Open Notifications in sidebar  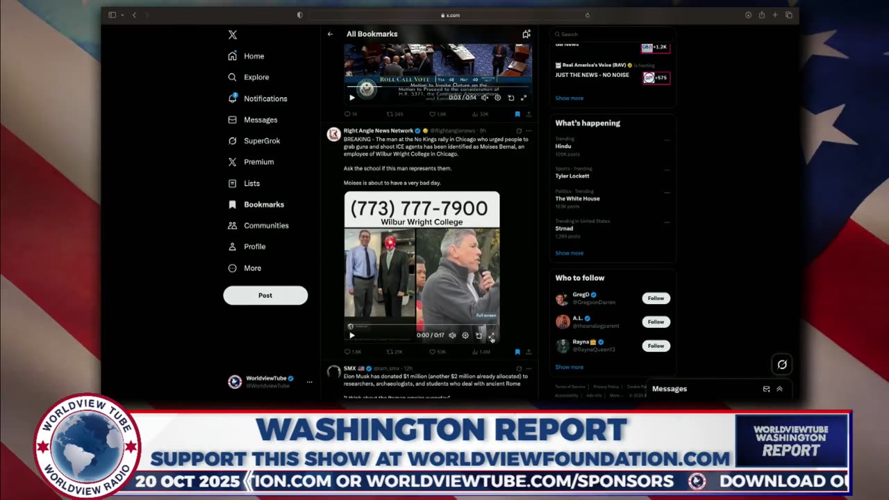pos(258,99)
